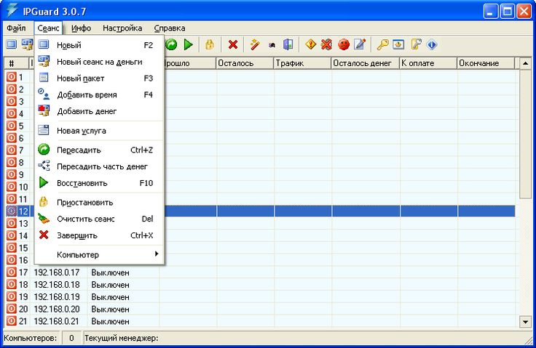536x348 pixels.
Task: Click row number 3 in the list
Action: pyautogui.click(x=21, y=101)
